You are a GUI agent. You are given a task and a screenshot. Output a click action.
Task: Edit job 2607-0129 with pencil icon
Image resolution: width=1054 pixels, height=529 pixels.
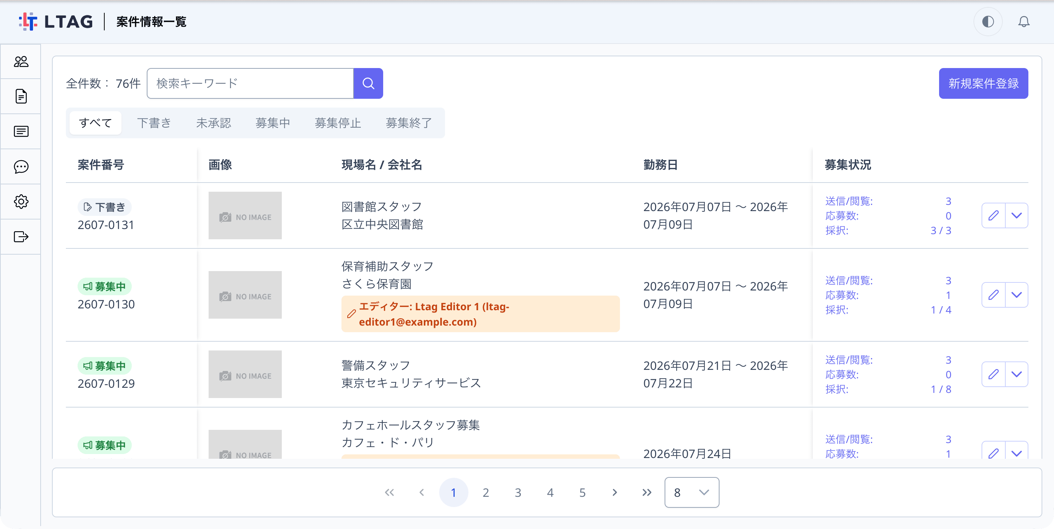pos(993,374)
